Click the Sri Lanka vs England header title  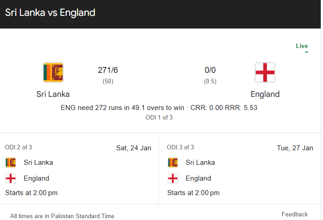(x=50, y=13)
